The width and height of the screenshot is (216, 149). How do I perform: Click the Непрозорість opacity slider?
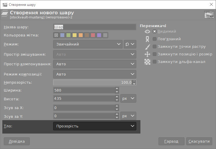(x=93, y=83)
